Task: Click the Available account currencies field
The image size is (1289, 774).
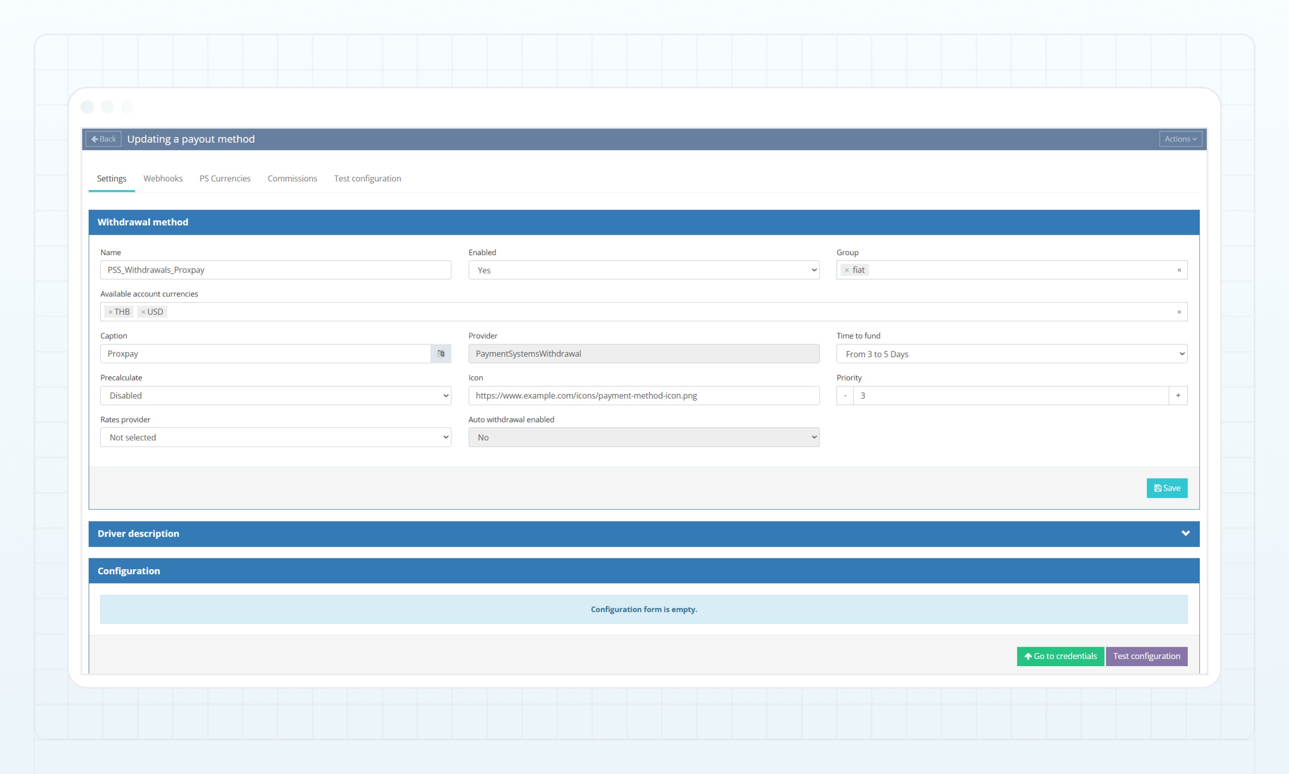Action: coord(644,312)
